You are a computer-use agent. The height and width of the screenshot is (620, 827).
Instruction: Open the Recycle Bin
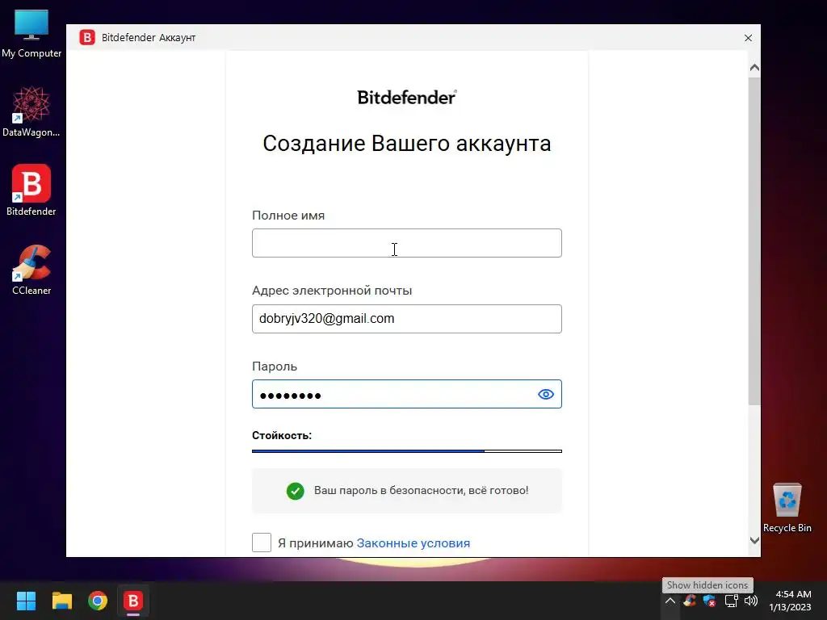click(x=787, y=507)
